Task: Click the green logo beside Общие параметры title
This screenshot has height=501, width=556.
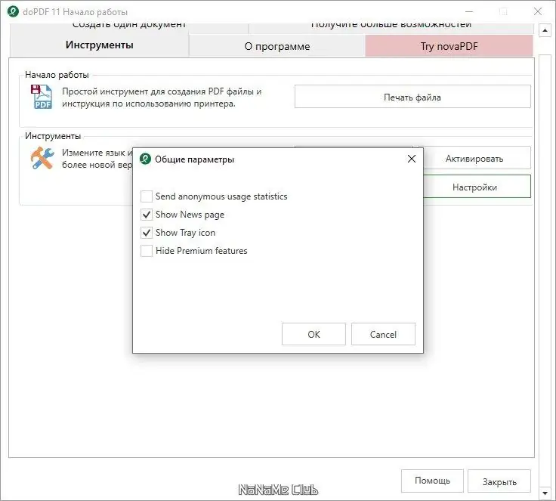Action: click(145, 159)
